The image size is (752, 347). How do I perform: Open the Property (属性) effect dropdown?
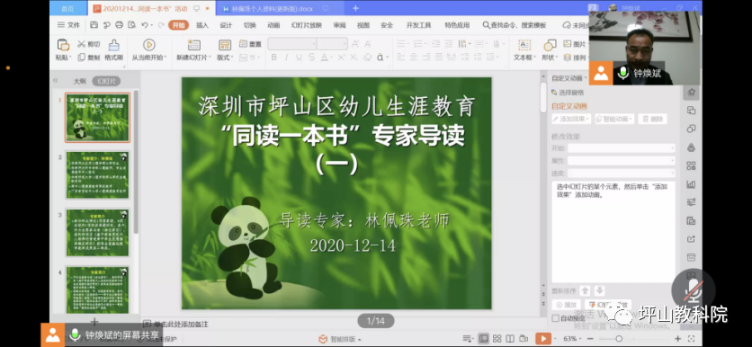[621, 161]
